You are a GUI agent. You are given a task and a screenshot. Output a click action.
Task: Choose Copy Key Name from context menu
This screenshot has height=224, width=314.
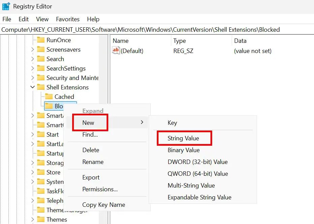coord(107,205)
